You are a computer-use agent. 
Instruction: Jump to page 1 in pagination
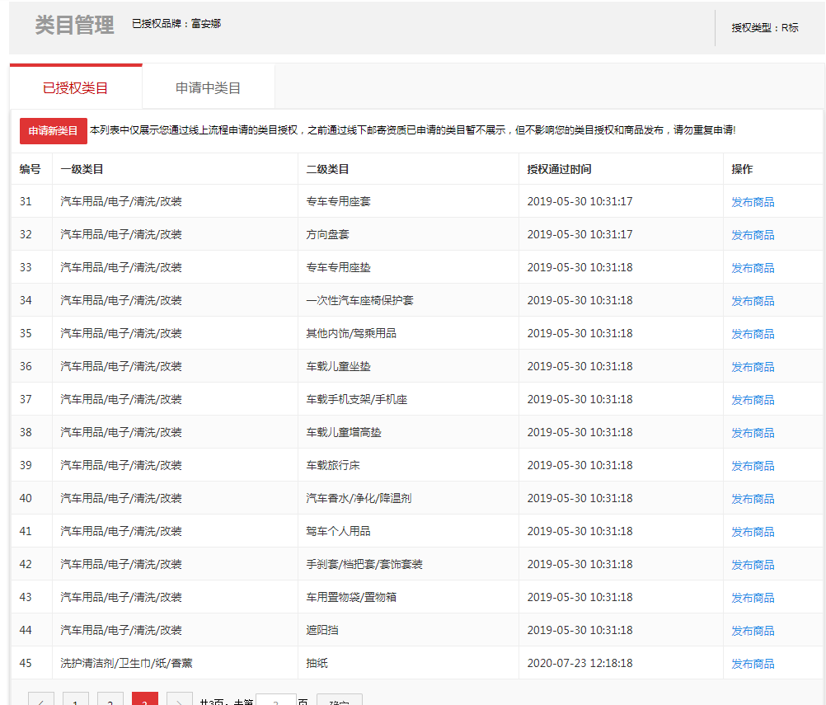coord(76,700)
